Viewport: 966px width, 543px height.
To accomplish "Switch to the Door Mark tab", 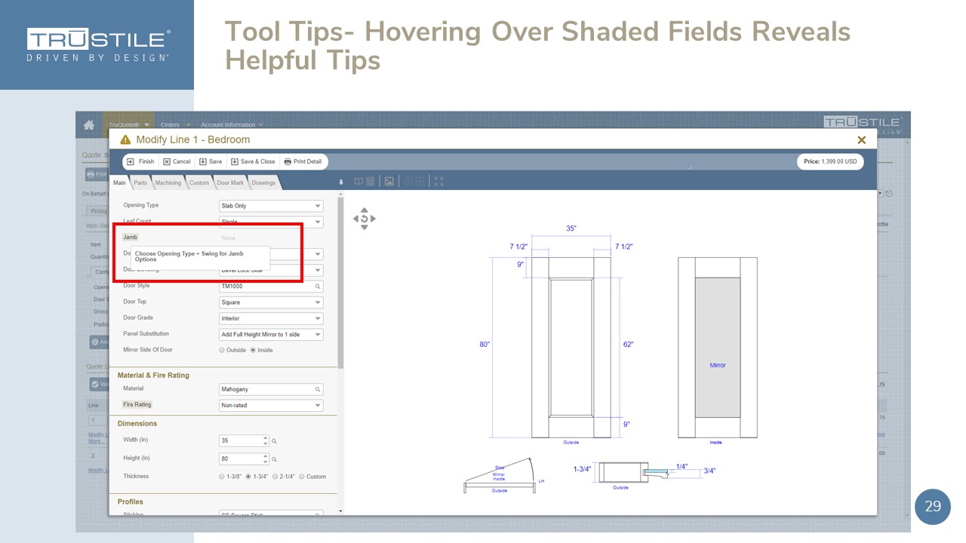I will click(x=230, y=183).
